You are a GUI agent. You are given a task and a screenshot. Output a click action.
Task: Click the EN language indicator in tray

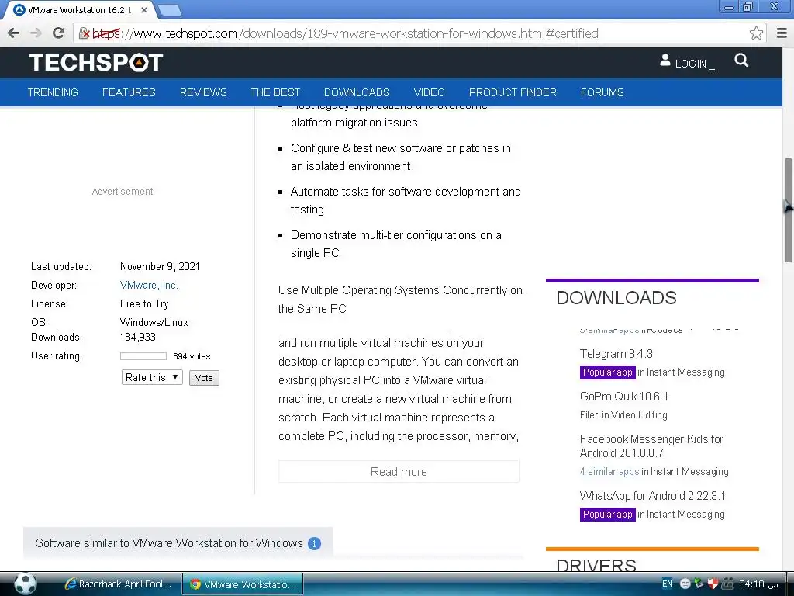pyautogui.click(x=668, y=584)
